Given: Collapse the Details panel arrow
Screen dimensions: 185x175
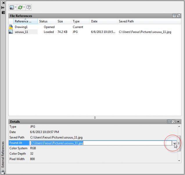Looking at the screenshot, I should coord(178,122).
